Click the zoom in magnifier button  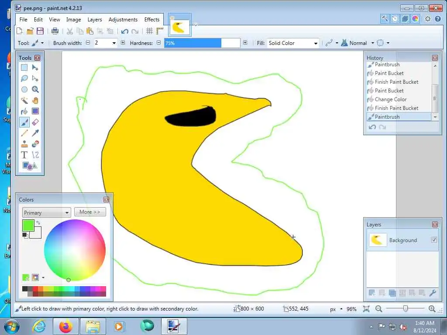click(x=432, y=308)
